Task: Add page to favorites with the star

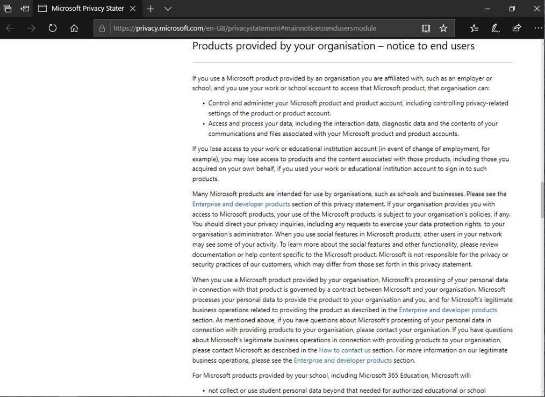Action: pos(443,28)
